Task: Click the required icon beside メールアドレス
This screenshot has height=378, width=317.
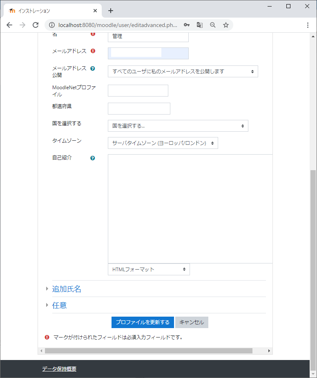Action: click(93, 51)
